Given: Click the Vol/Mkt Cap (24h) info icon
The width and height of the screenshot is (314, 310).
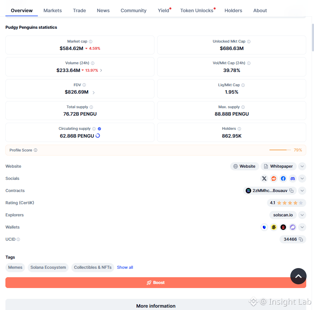Looking at the screenshot, I should pos(249,63).
